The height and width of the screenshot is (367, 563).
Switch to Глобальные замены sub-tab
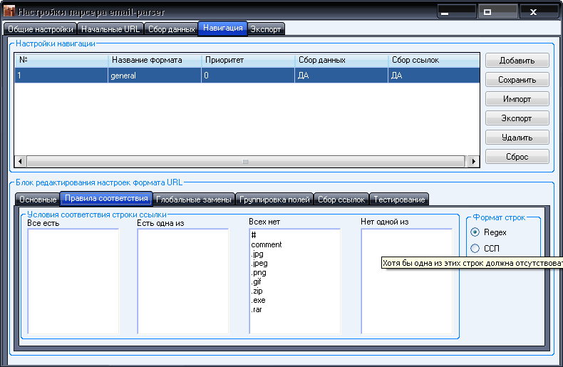coord(193,200)
